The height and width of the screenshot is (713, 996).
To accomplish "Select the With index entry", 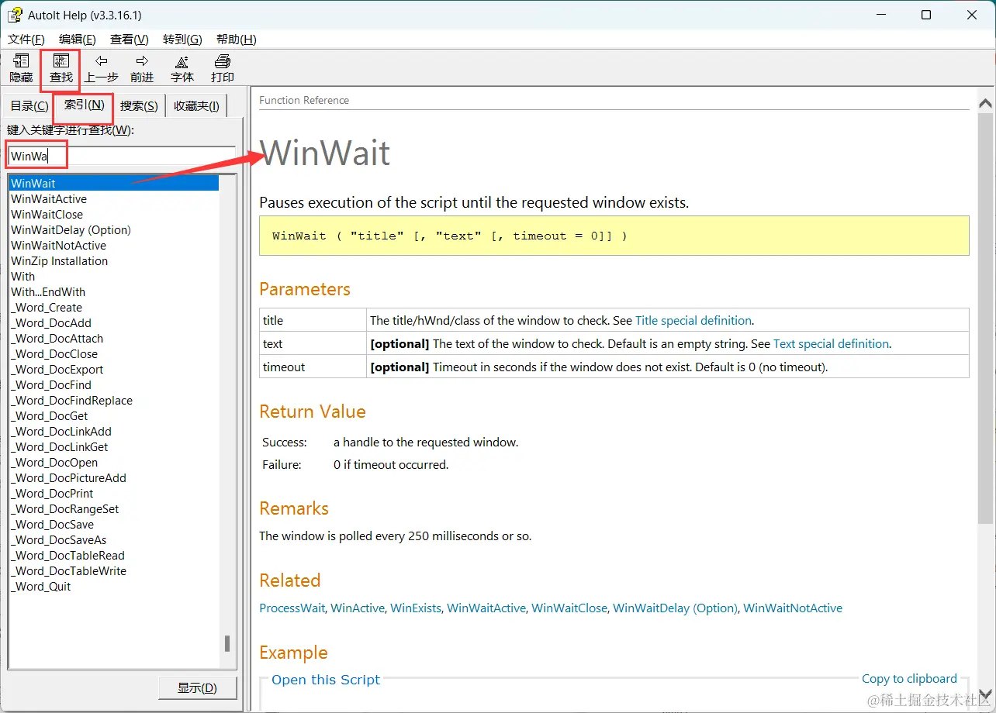I will (22, 277).
